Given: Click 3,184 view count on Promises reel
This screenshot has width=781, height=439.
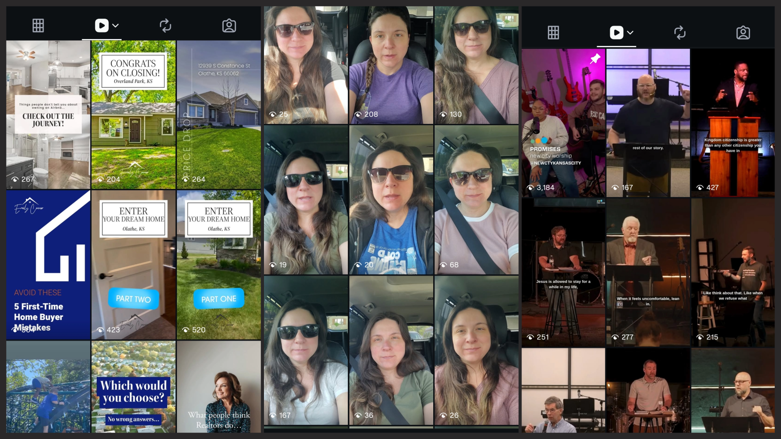Looking at the screenshot, I should pos(541,188).
